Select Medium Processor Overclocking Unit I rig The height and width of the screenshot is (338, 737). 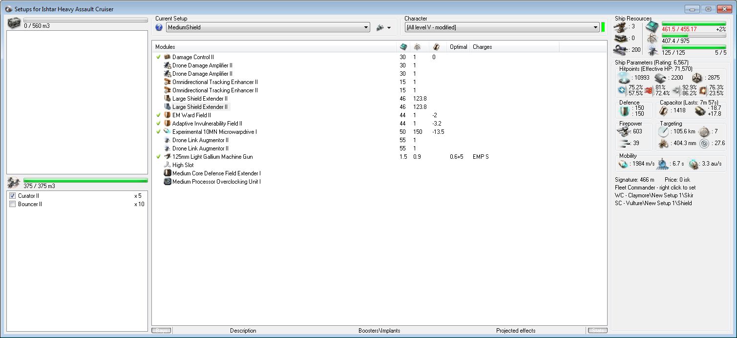(x=216, y=182)
